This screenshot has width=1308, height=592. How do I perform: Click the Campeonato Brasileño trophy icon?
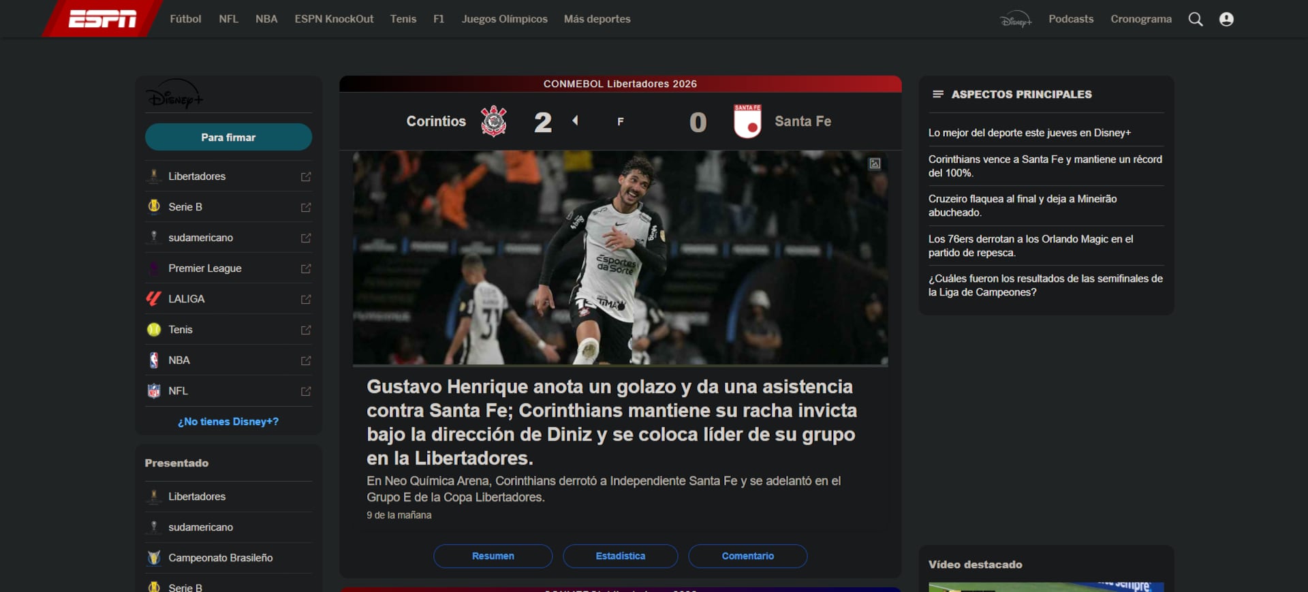[x=154, y=558]
